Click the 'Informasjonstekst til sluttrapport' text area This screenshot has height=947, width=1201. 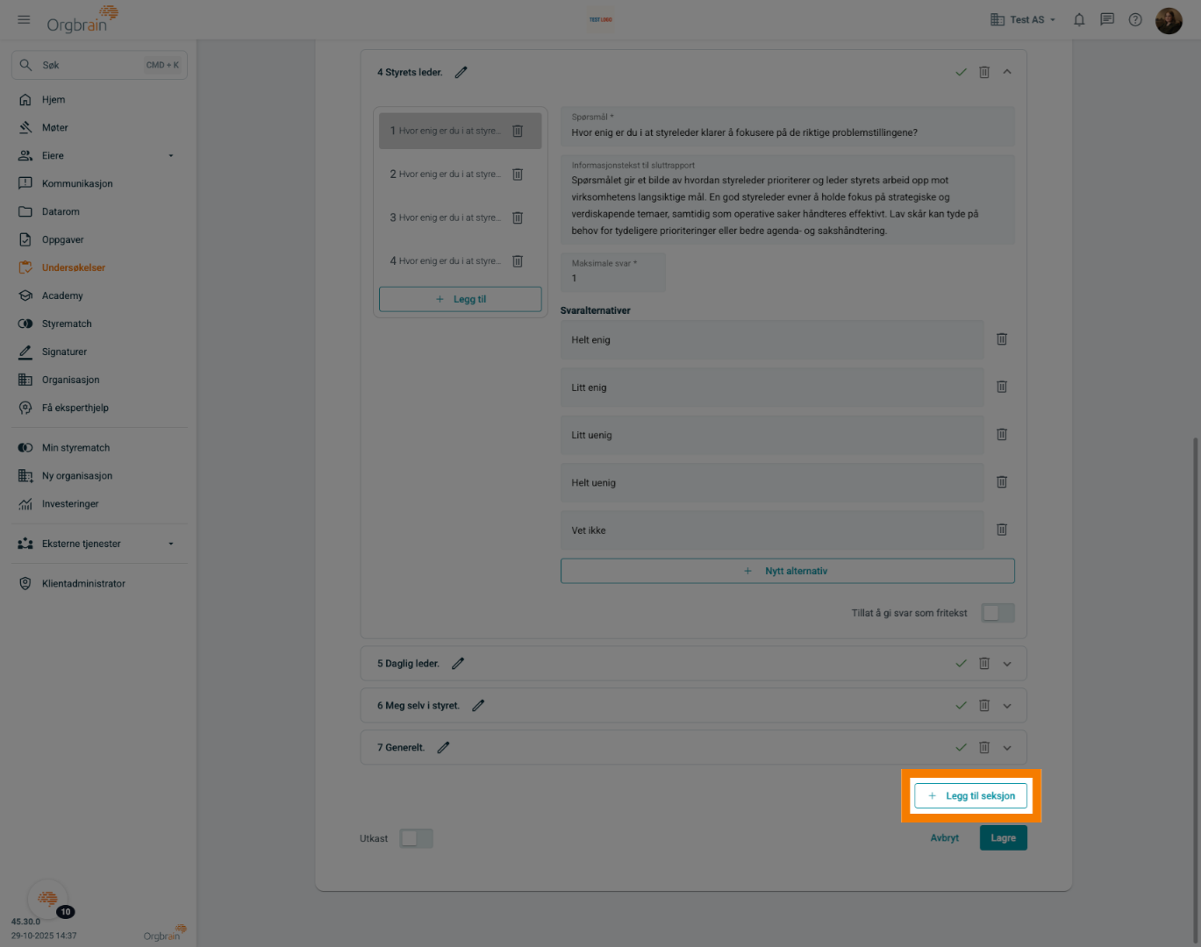pyautogui.click(x=788, y=200)
